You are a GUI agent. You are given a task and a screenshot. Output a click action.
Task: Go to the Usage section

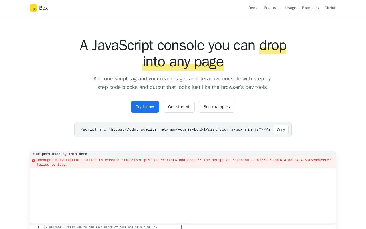(291, 8)
